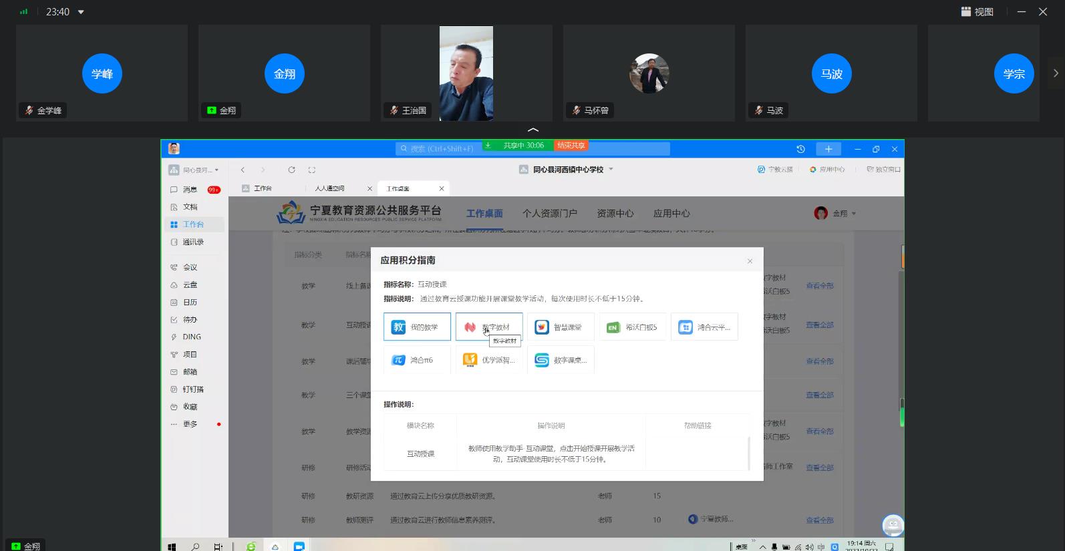Screen dimensions: 1065x551
Task: Click the refresh icon in the browser toolbar
Action: point(291,170)
